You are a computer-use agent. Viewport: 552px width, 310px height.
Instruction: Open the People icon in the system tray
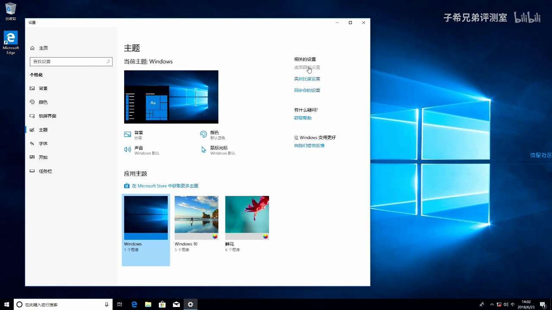point(482,304)
